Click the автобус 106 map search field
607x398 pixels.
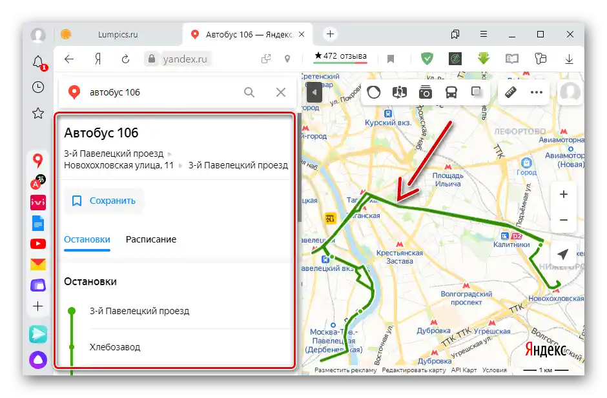[163, 92]
